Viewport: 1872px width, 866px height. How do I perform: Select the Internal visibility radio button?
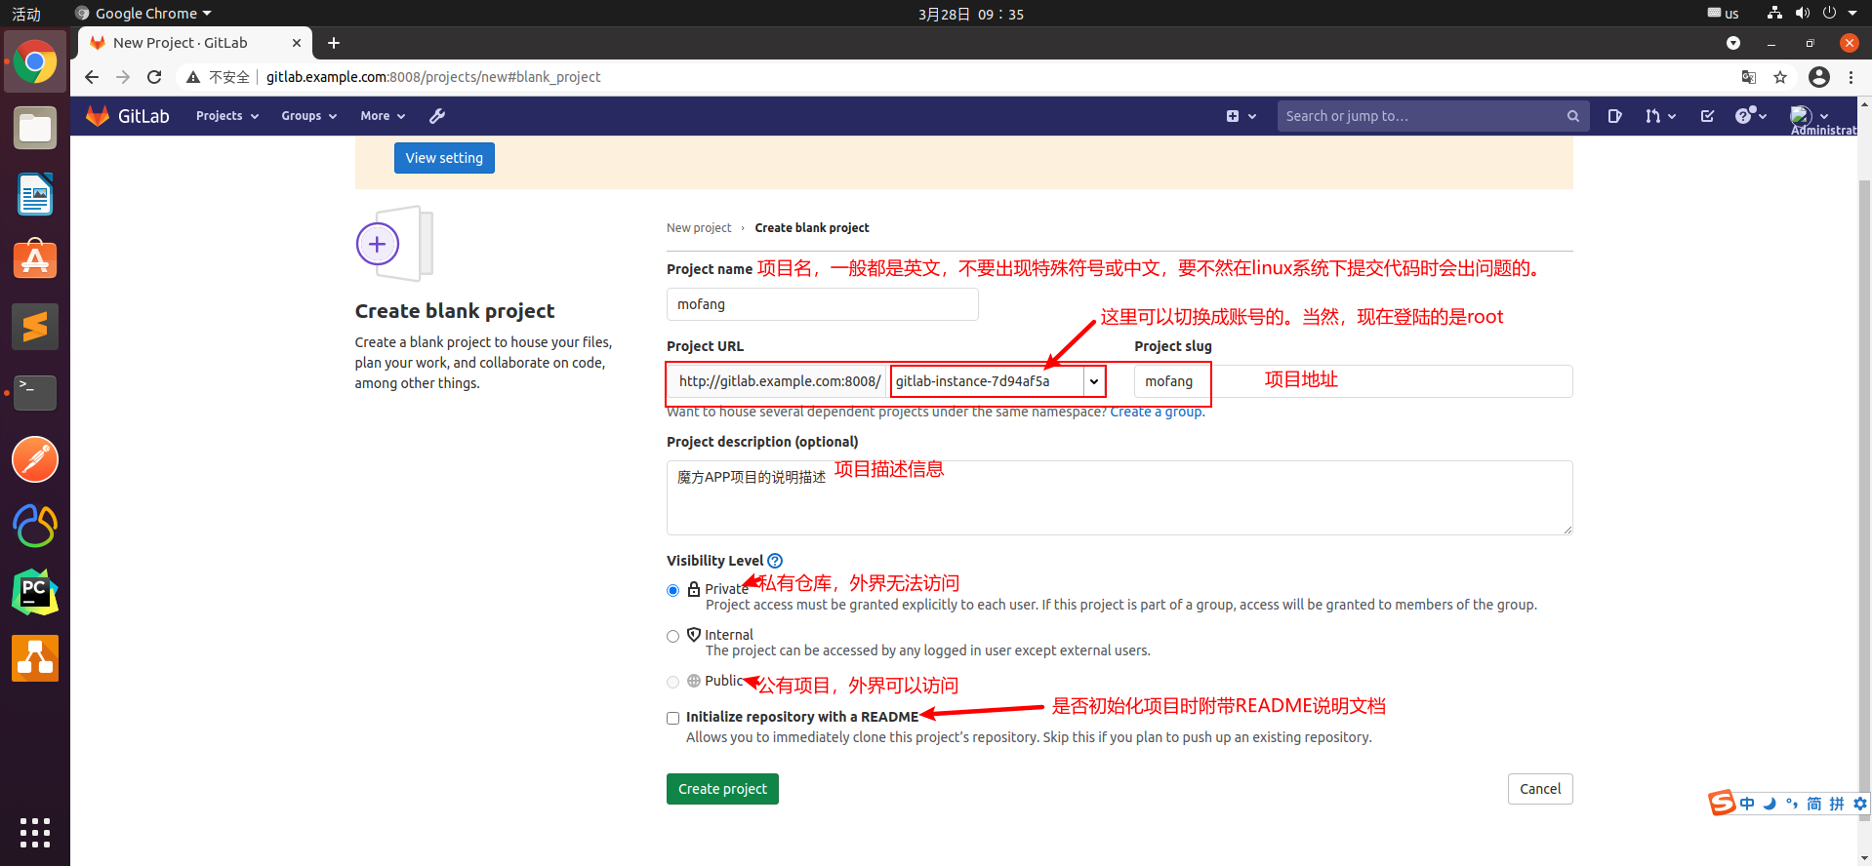click(x=673, y=637)
